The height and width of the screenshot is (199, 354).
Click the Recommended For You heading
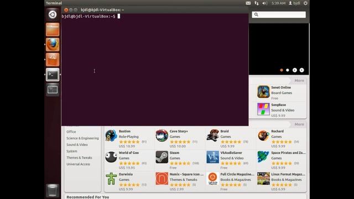click(x=88, y=197)
